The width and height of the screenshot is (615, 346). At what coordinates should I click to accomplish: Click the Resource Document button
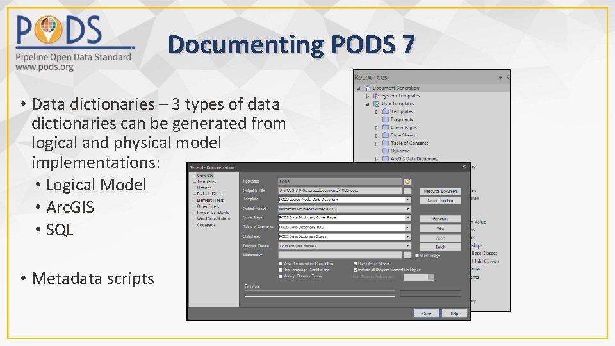point(441,191)
